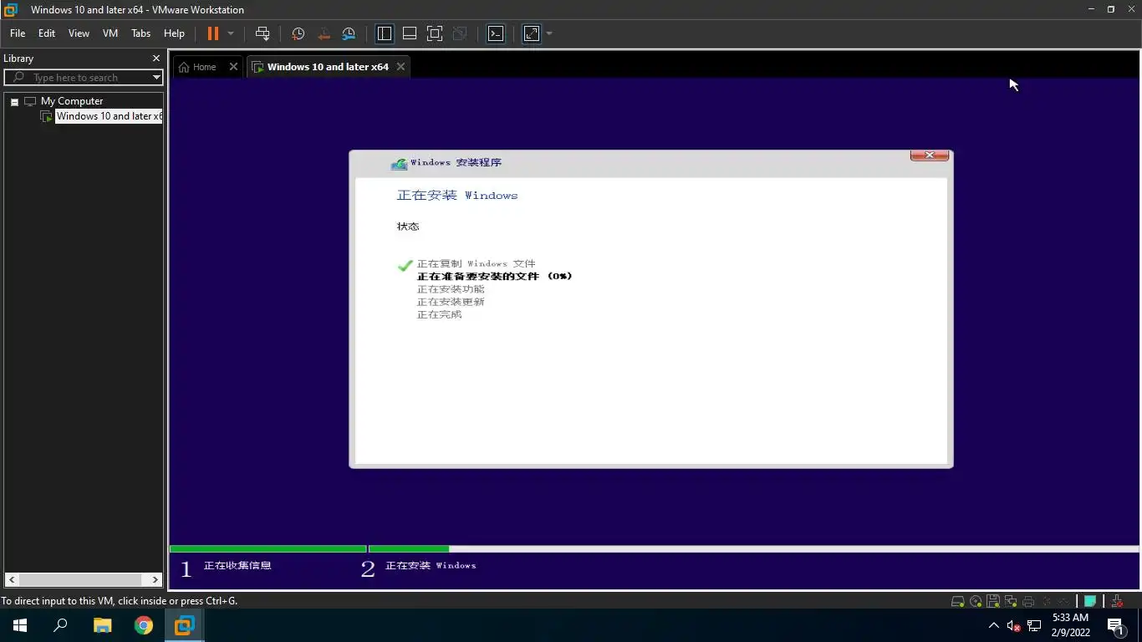Click the library right scroll arrow
1142x642 pixels.
click(x=155, y=579)
